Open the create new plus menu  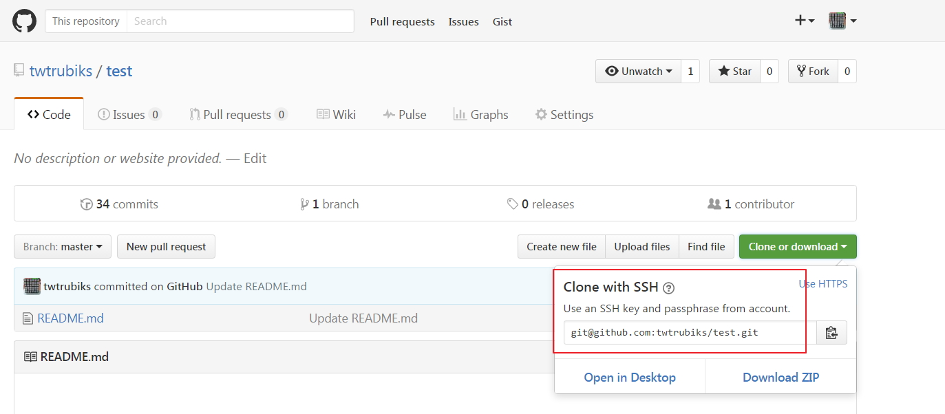click(805, 21)
